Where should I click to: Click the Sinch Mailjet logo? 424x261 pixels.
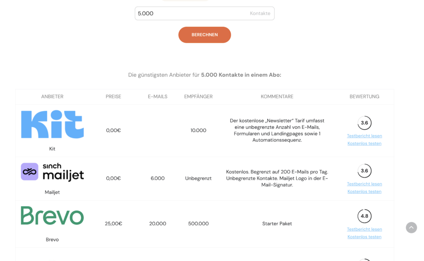pyautogui.click(x=53, y=172)
